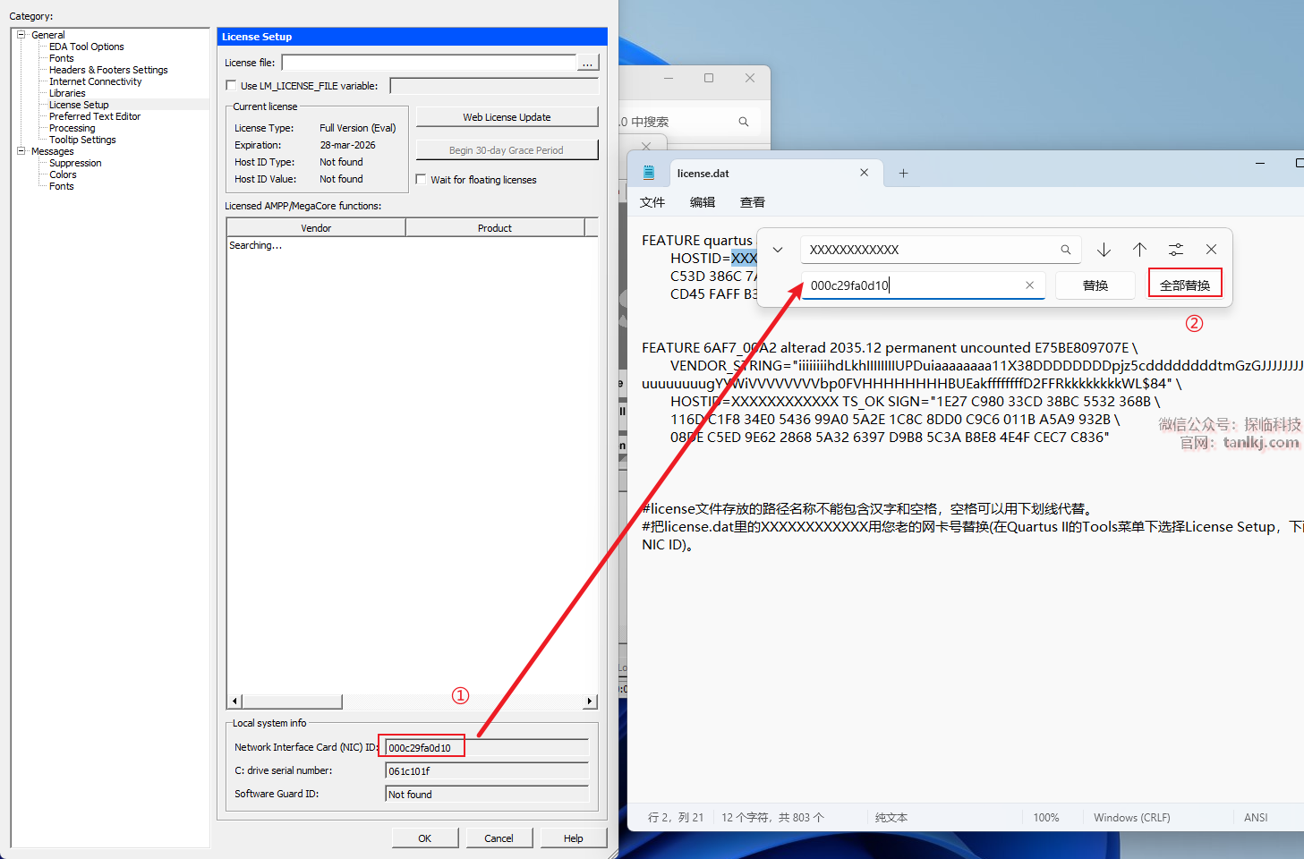Tick the Wait for floating licenses checkbox

coord(421,180)
